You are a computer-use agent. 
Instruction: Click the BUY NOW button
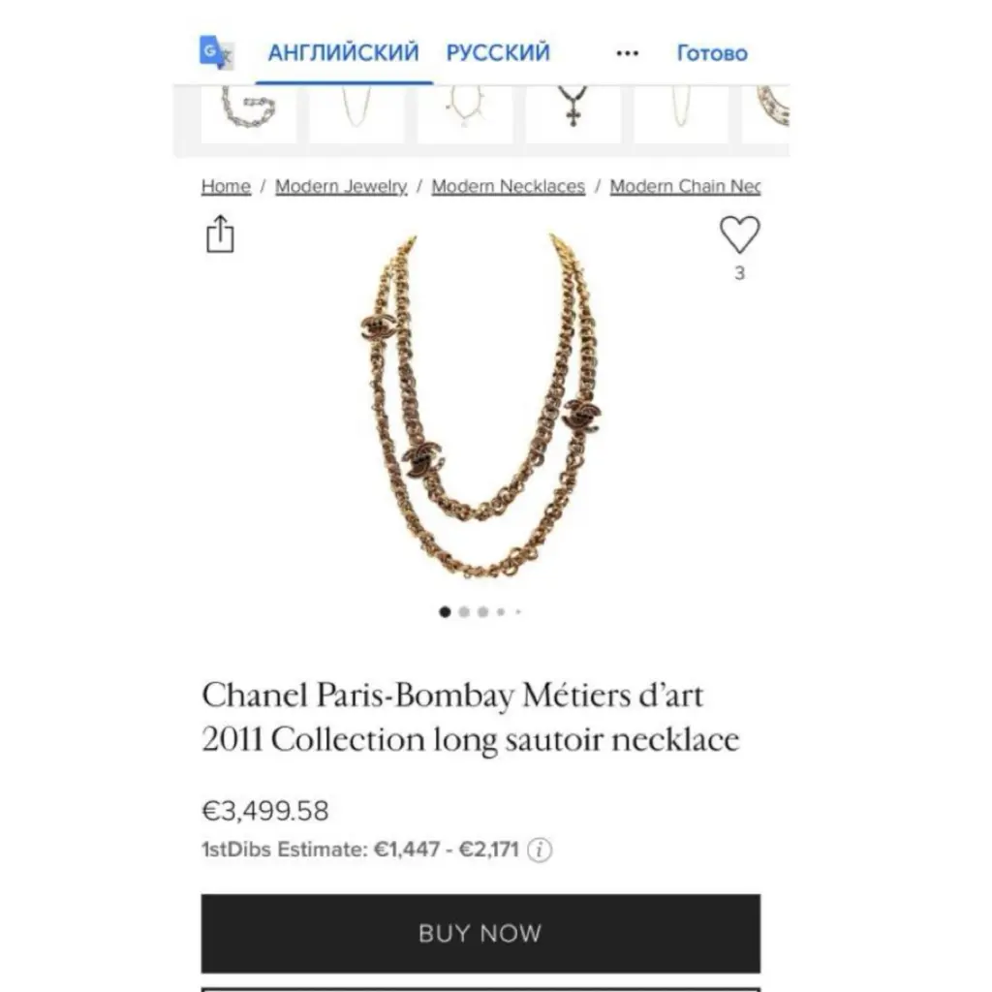click(x=480, y=933)
